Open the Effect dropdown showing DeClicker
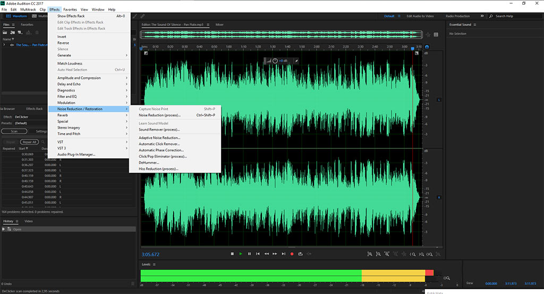The image size is (544, 294). [30, 117]
